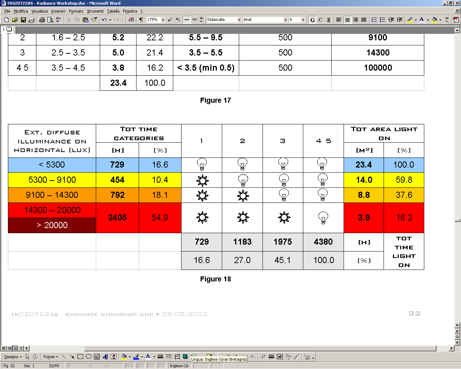
Task: Toggle center text alignment
Action: point(347,20)
